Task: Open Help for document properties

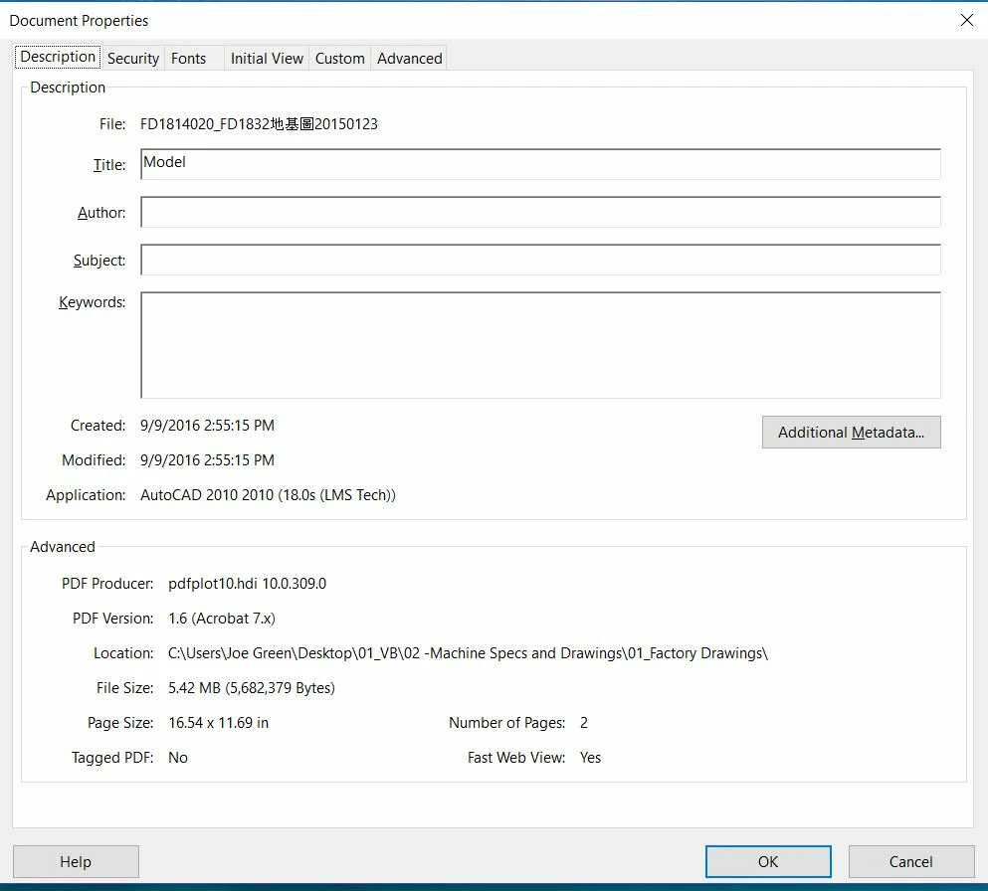Action: pos(76,861)
